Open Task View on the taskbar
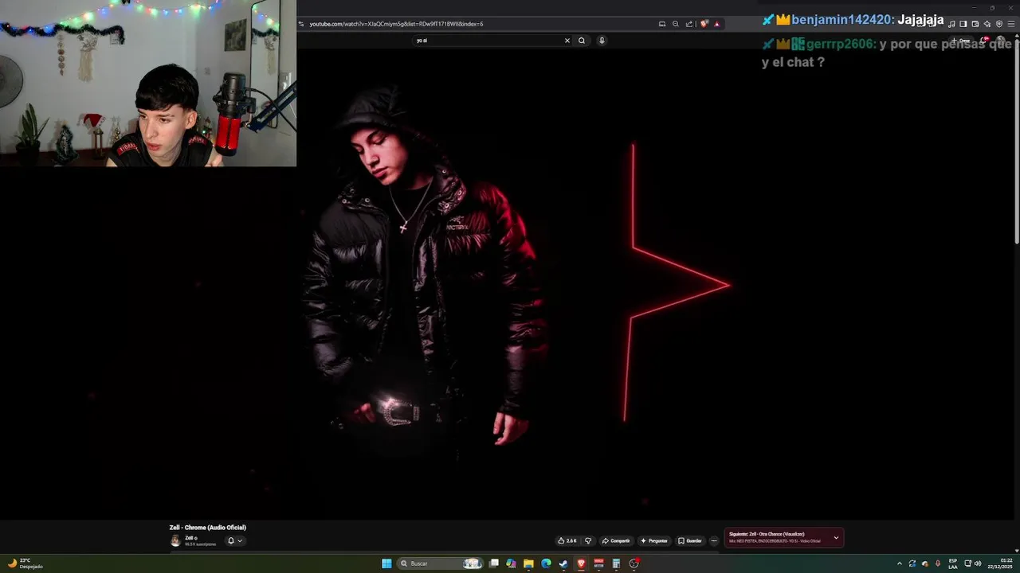Image resolution: width=1020 pixels, height=573 pixels. pyautogui.click(x=494, y=563)
